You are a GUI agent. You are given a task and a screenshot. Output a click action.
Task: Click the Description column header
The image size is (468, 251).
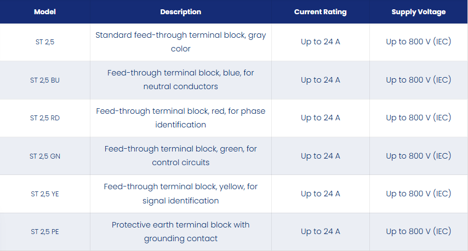coord(181,12)
